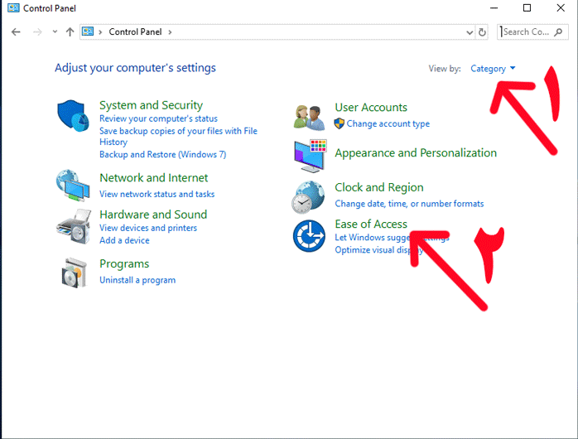Navigate up one level with the up arrow
The height and width of the screenshot is (439, 578).
pyautogui.click(x=70, y=32)
